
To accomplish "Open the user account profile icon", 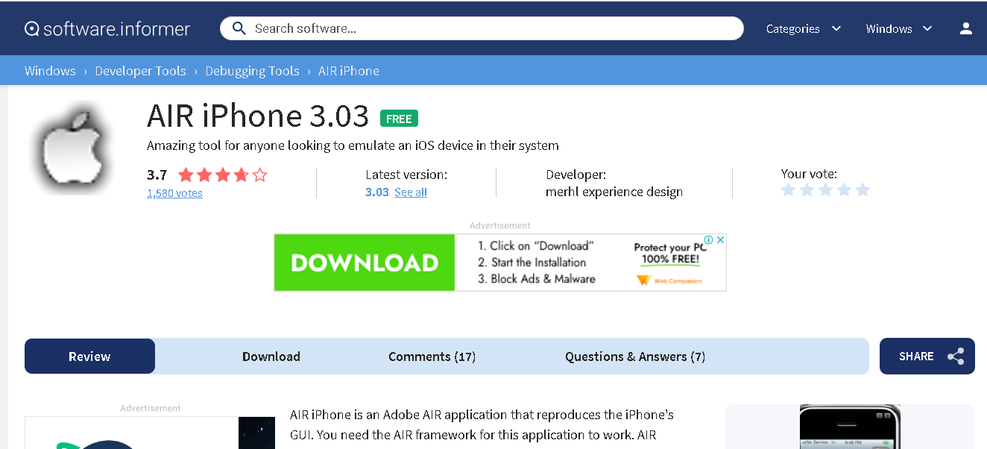I will tap(965, 28).
